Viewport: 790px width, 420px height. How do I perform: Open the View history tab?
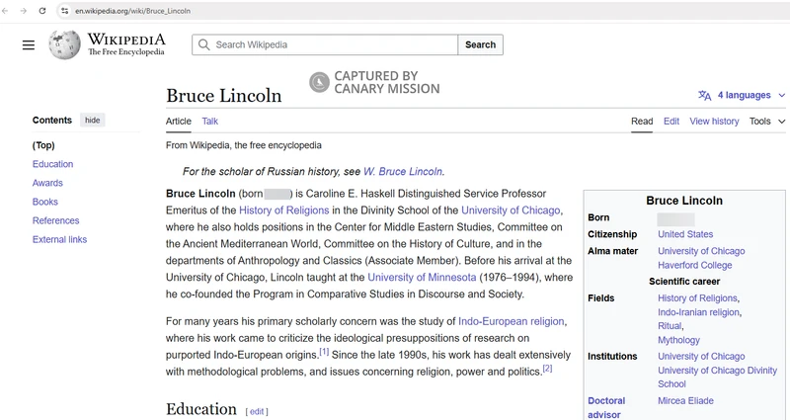tap(714, 121)
